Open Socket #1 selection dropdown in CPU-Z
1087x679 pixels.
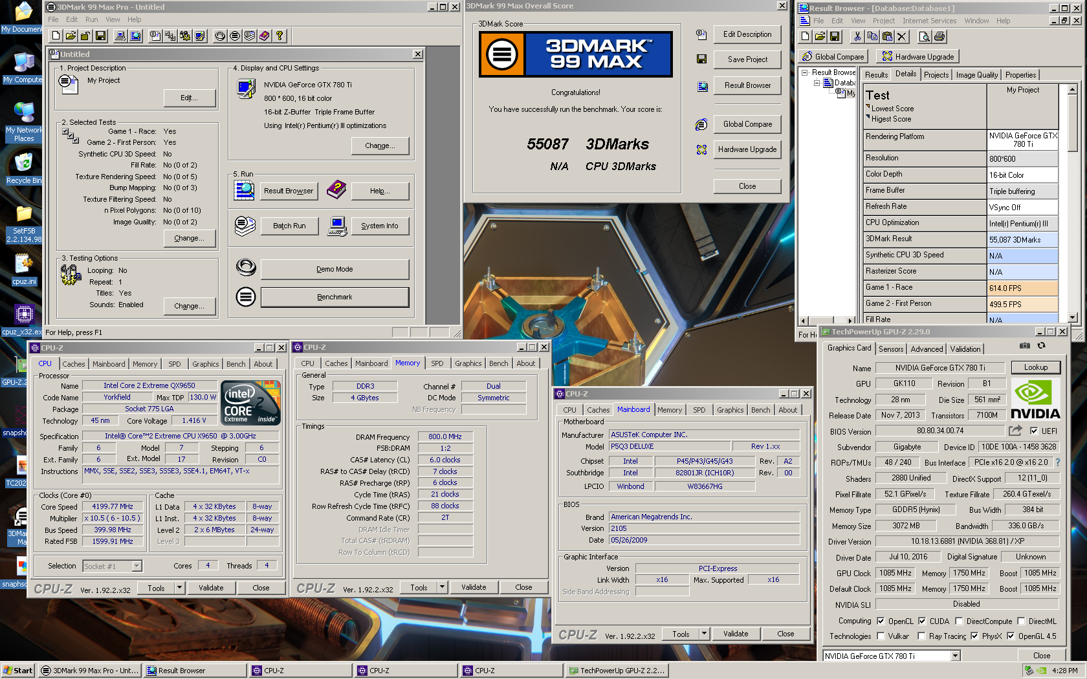[x=137, y=566]
